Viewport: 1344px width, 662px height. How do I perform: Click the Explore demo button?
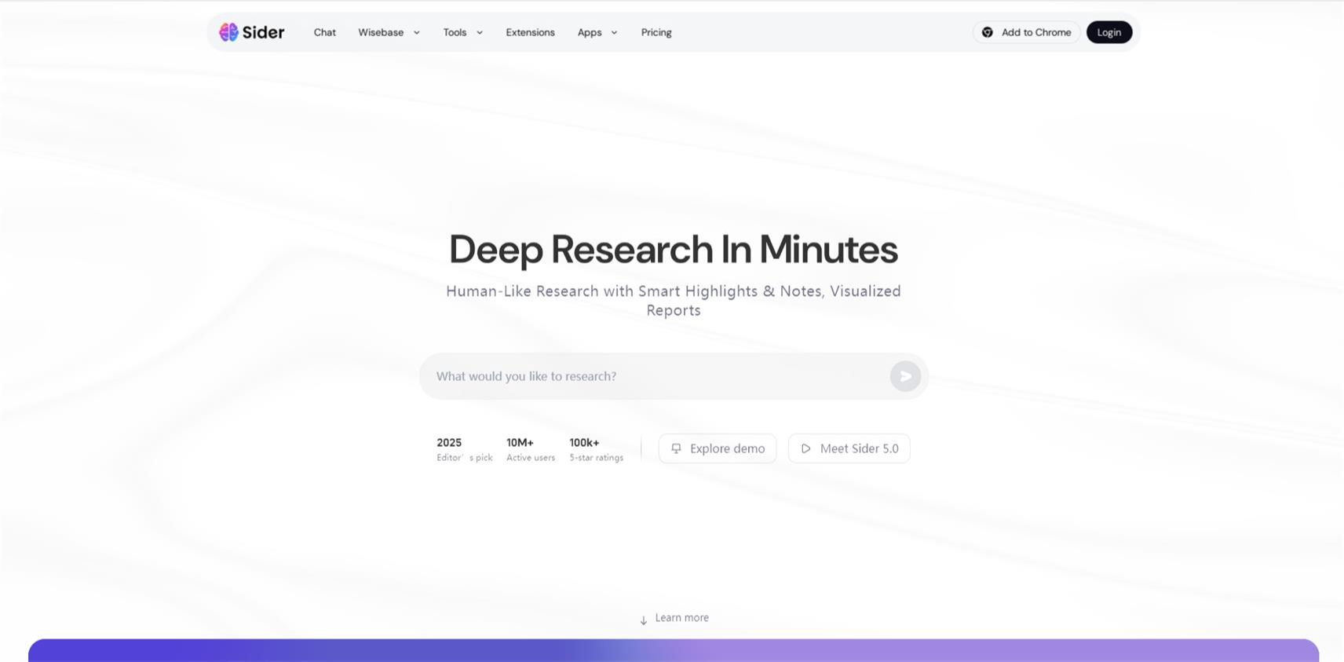point(718,448)
